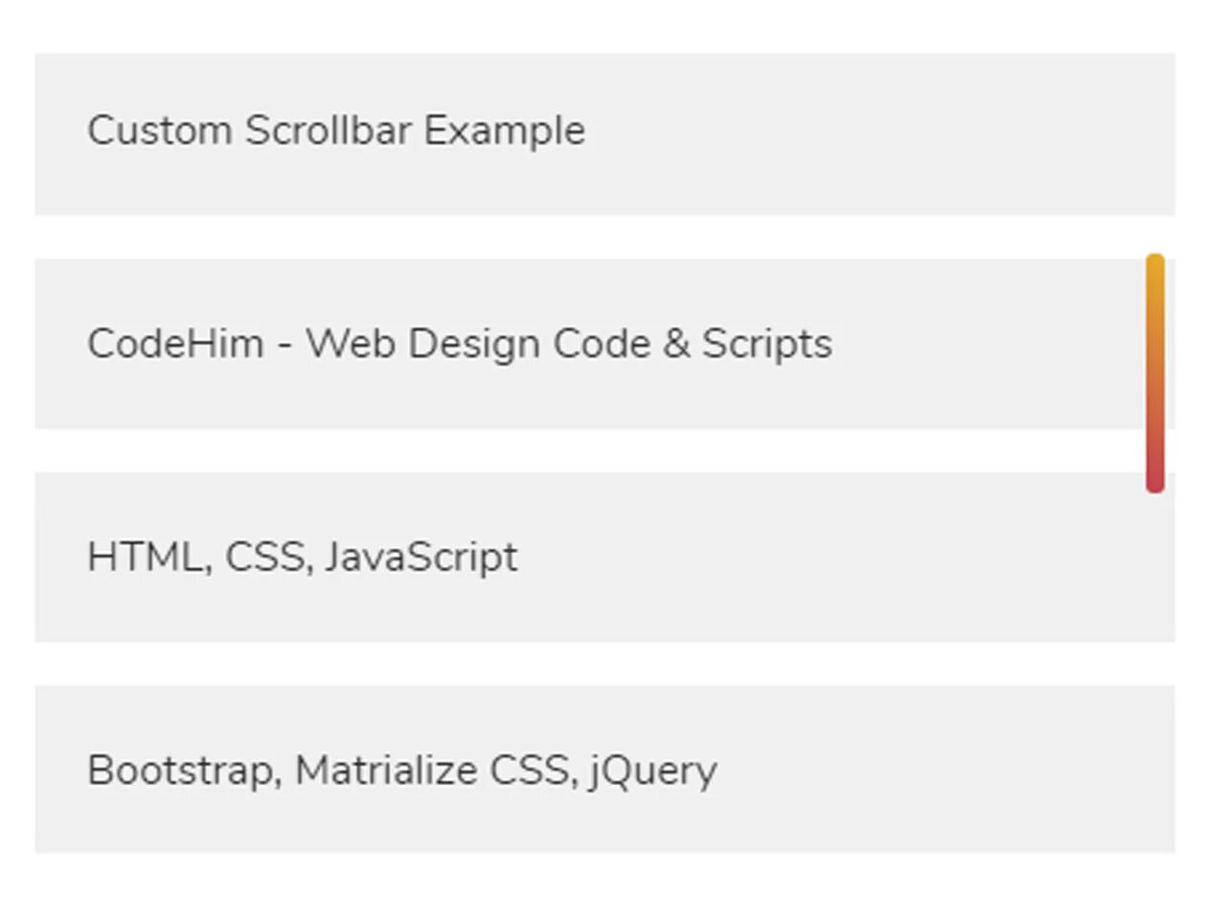Click the ampersand in the CodeHim row

(x=676, y=343)
